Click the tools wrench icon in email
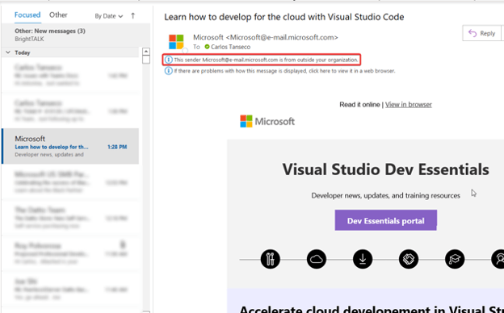The image size is (504, 313). point(271,259)
